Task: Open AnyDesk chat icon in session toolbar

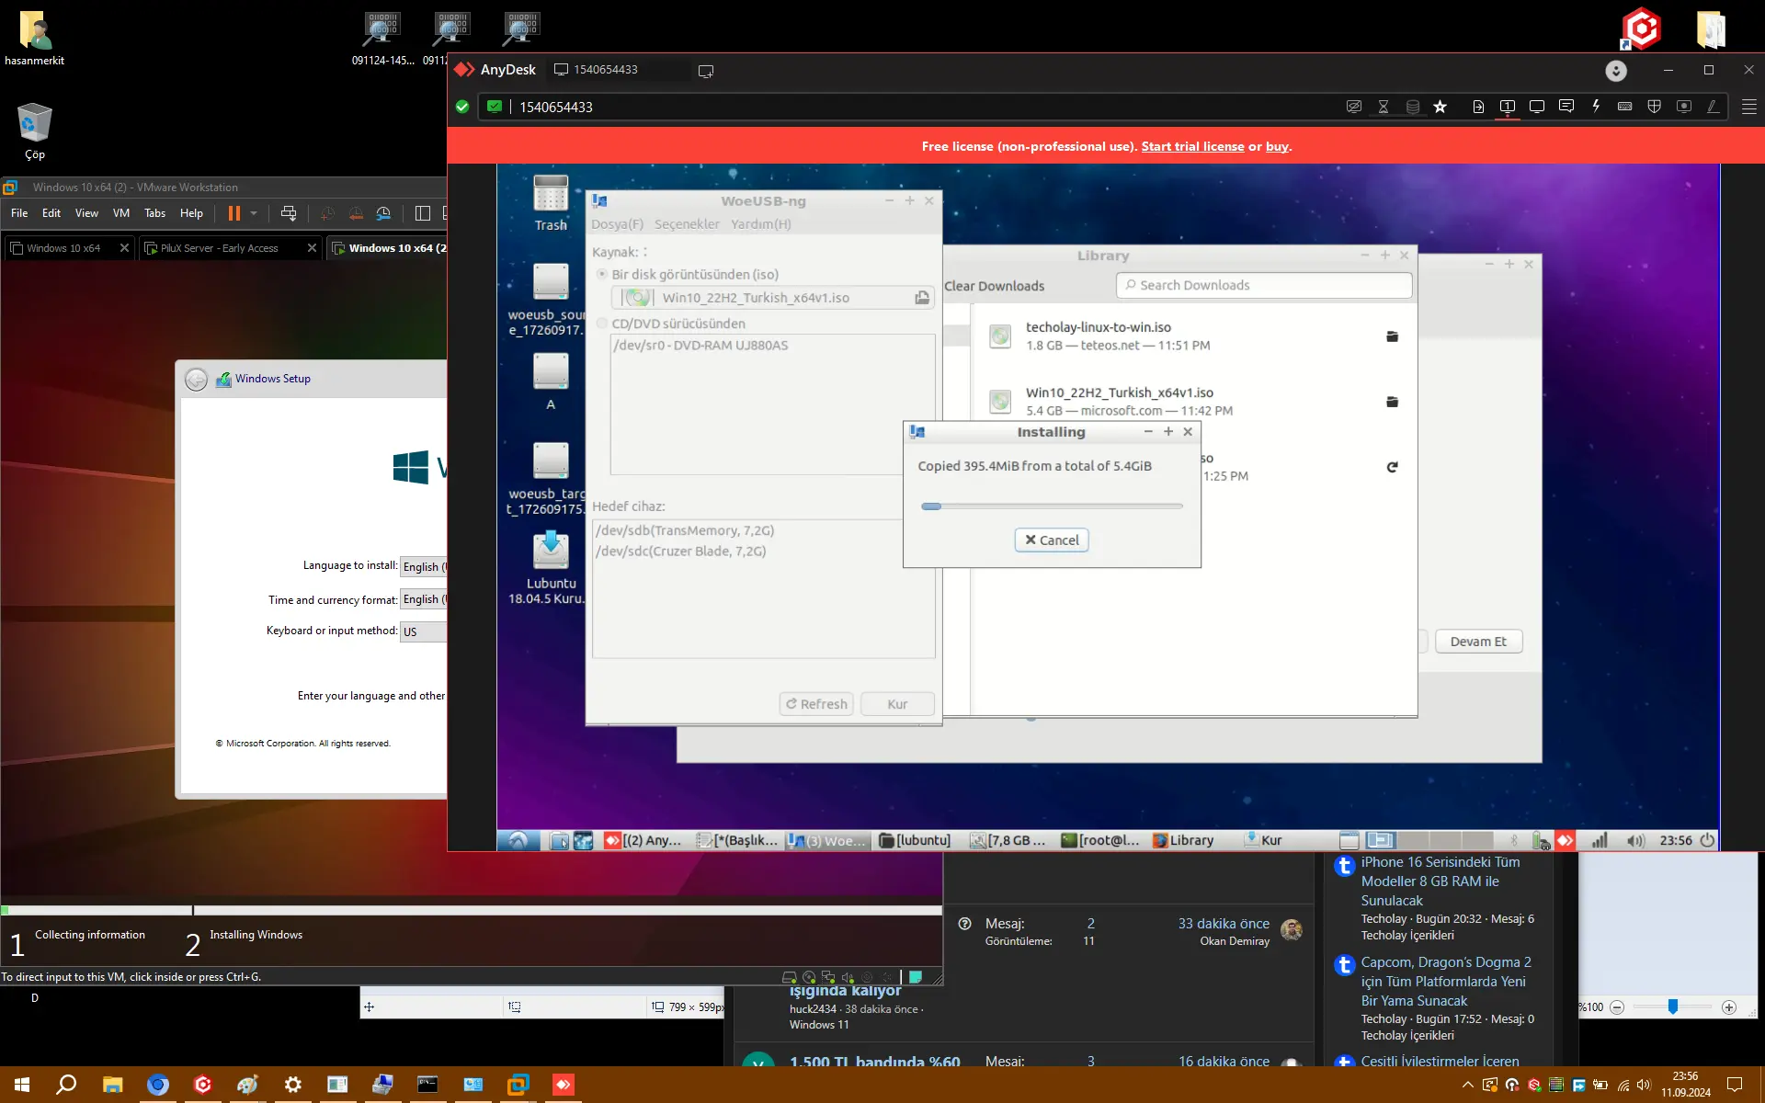Action: (1566, 107)
